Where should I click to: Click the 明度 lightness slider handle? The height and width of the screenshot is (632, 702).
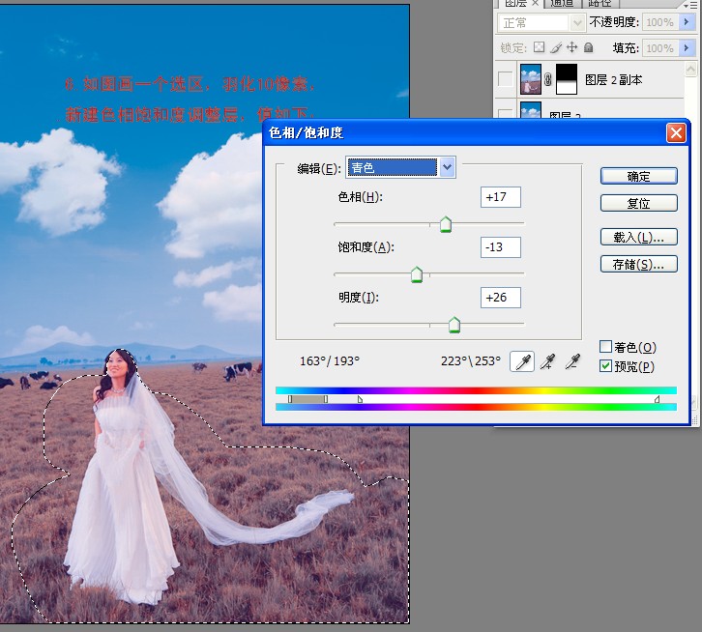453,325
